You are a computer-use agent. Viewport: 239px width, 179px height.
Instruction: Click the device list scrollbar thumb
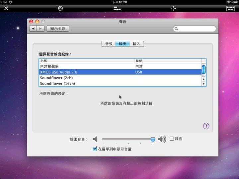click(203, 69)
